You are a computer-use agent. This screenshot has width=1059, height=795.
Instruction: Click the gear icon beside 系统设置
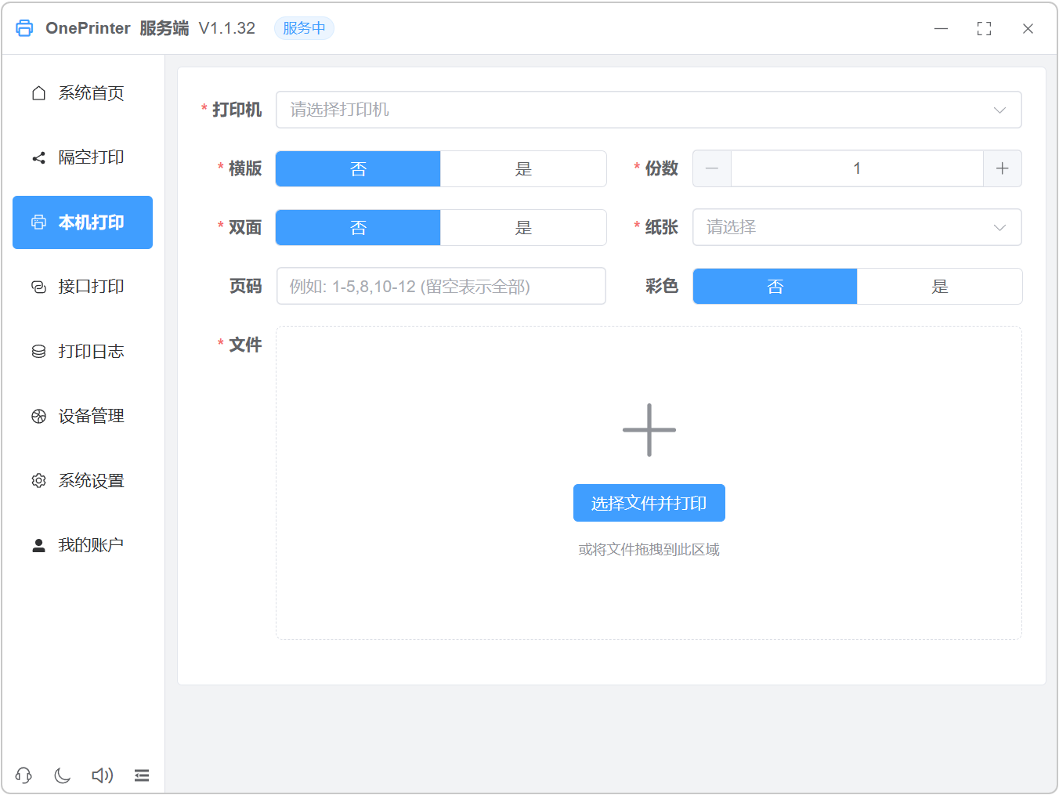[x=38, y=481]
